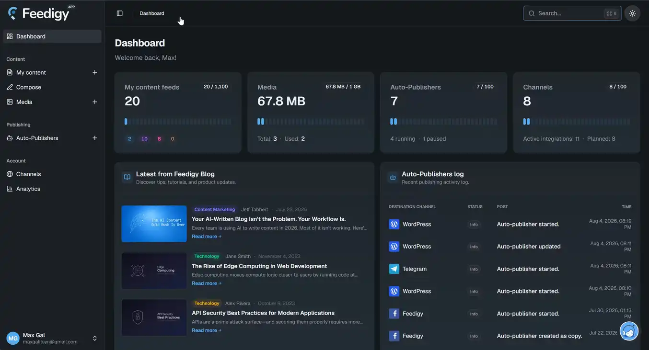Click the Facebook icon in the Jul 30 row
This screenshot has width=649, height=350.
[394, 314]
